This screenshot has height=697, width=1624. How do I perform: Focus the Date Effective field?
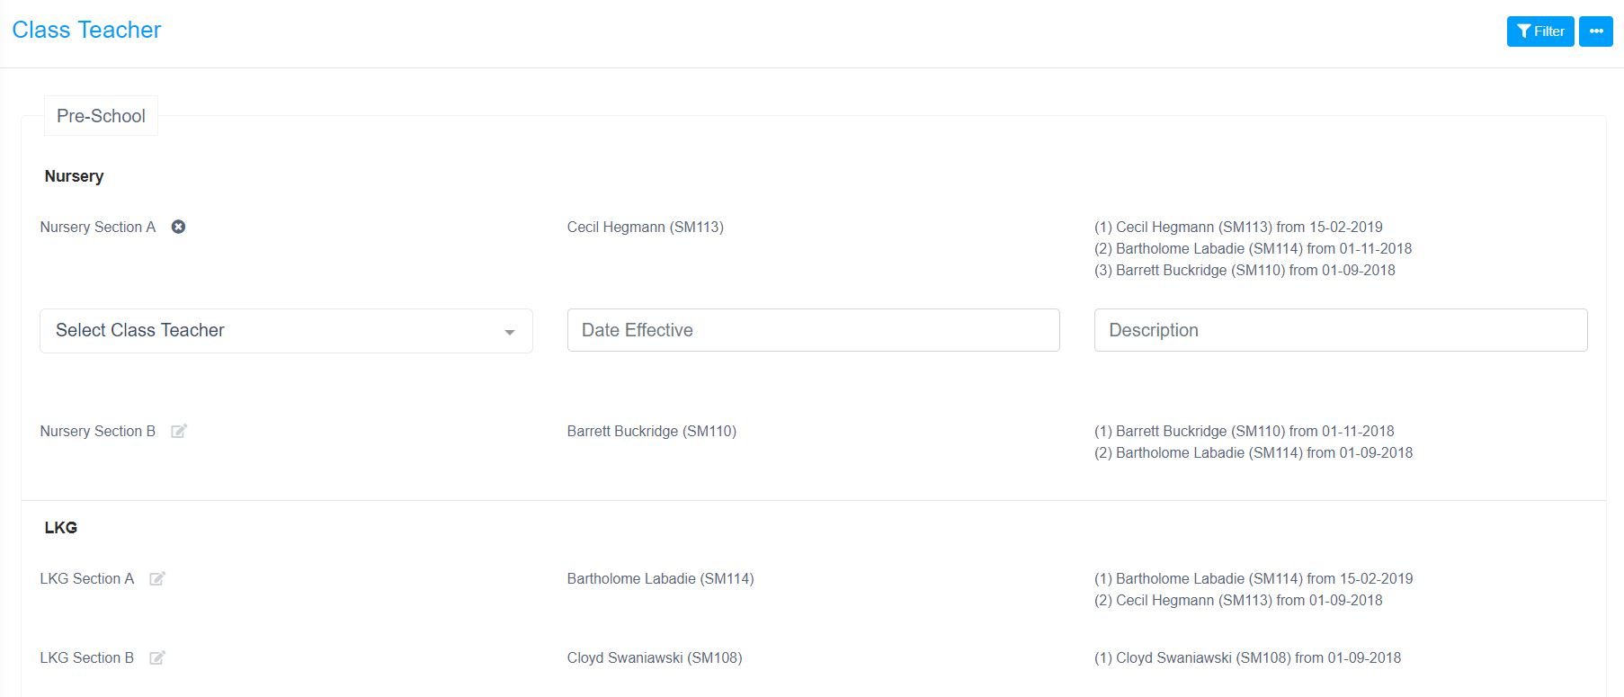pos(813,330)
